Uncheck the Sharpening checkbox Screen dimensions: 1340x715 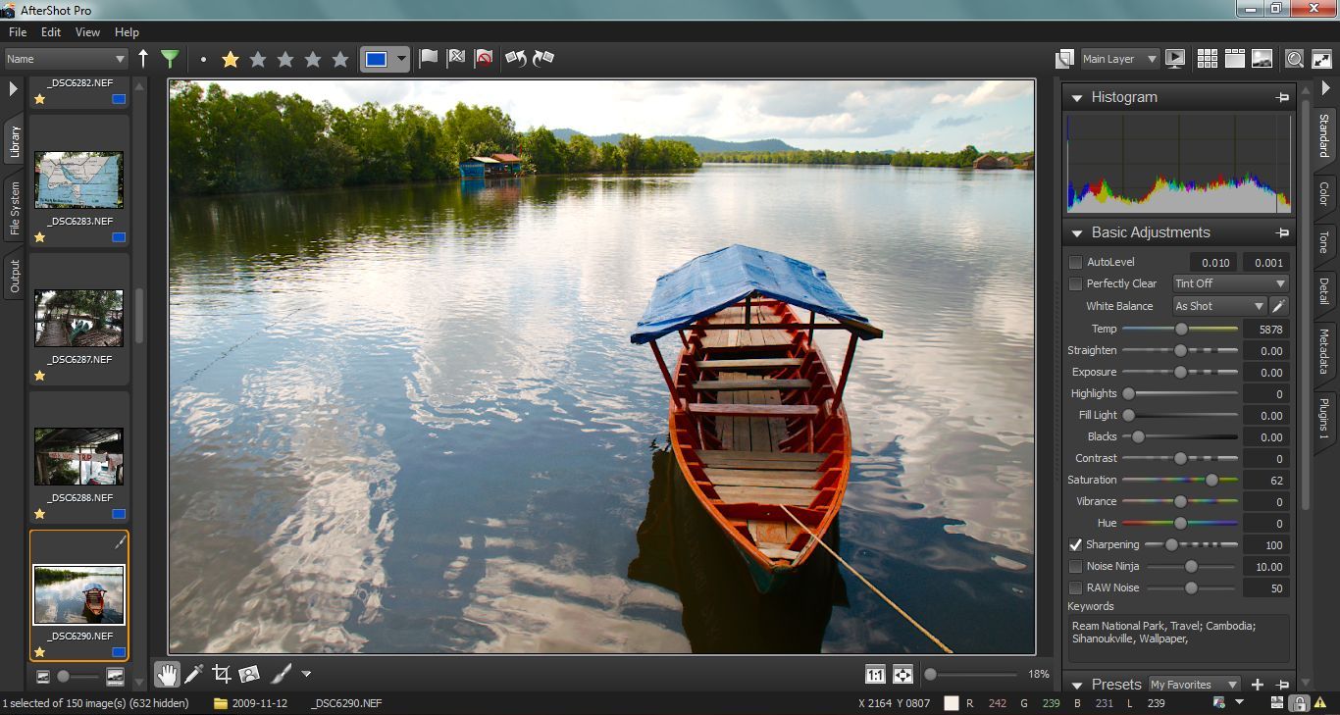[1076, 545]
